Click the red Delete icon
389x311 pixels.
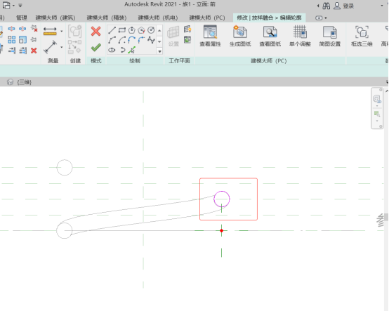coord(34,51)
